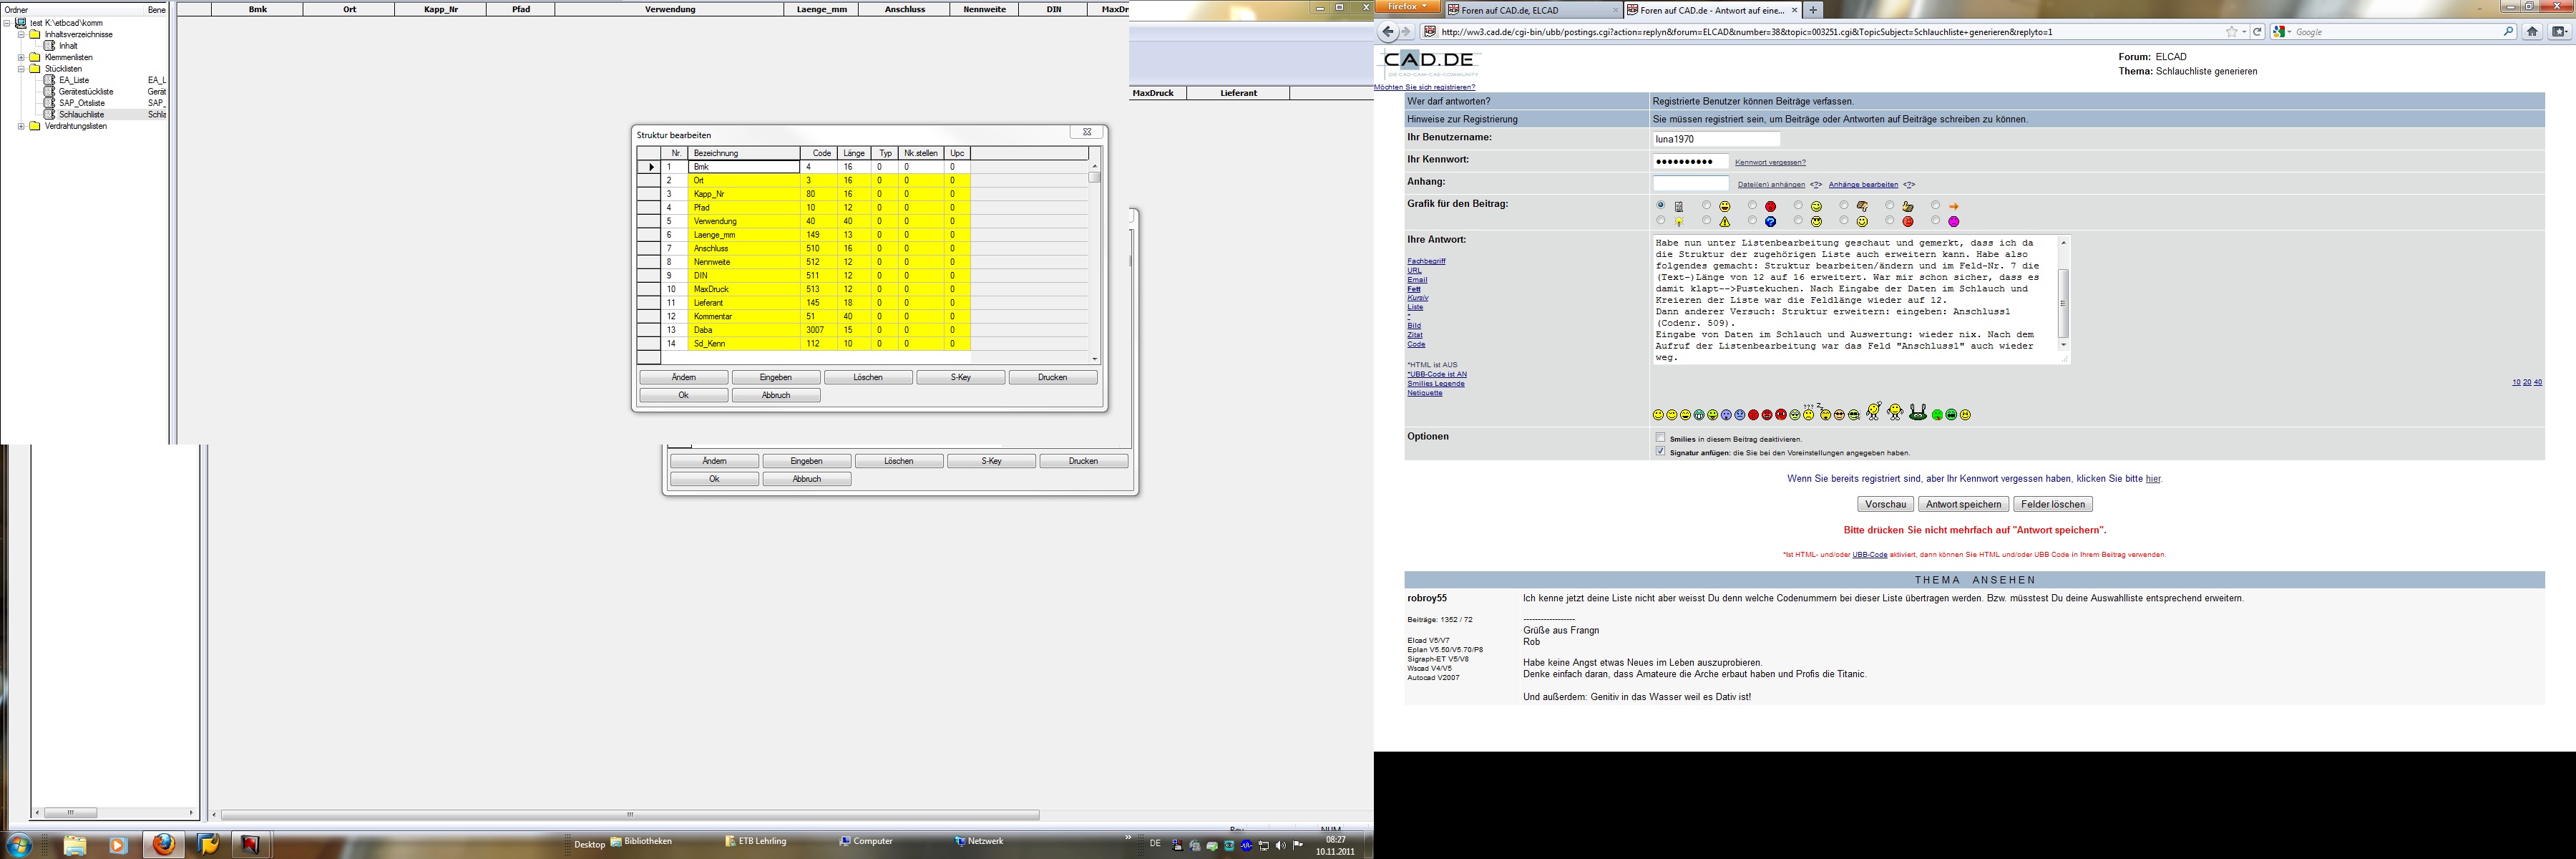Viewport: 2576px width, 859px height.
Task: Click the Schlauchliste list icon in tree
Action: (x=50, y=115)
